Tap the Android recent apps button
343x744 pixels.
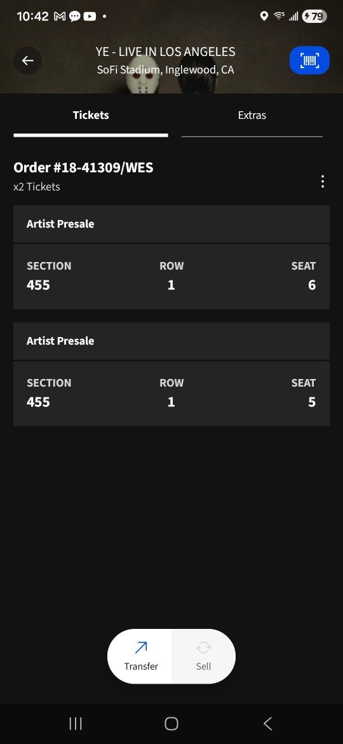coord(76,724)
